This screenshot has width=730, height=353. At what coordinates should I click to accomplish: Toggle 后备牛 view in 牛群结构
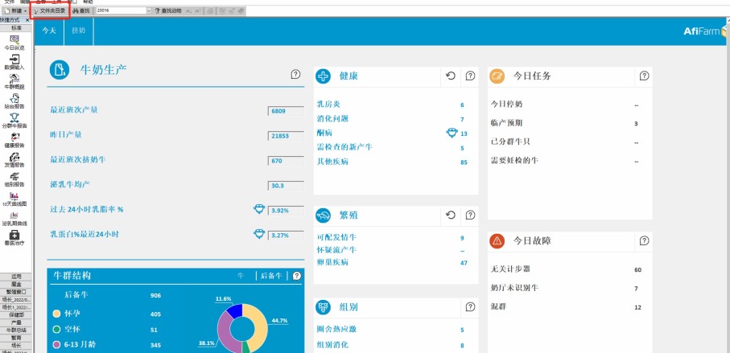click(x=271, y=276)
